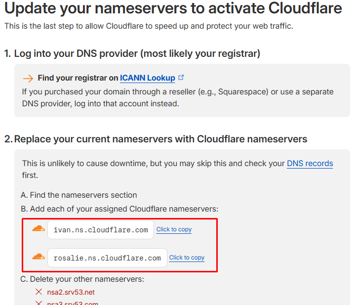Click the Replace your current nameservers heading

click(x=160, y=139)
